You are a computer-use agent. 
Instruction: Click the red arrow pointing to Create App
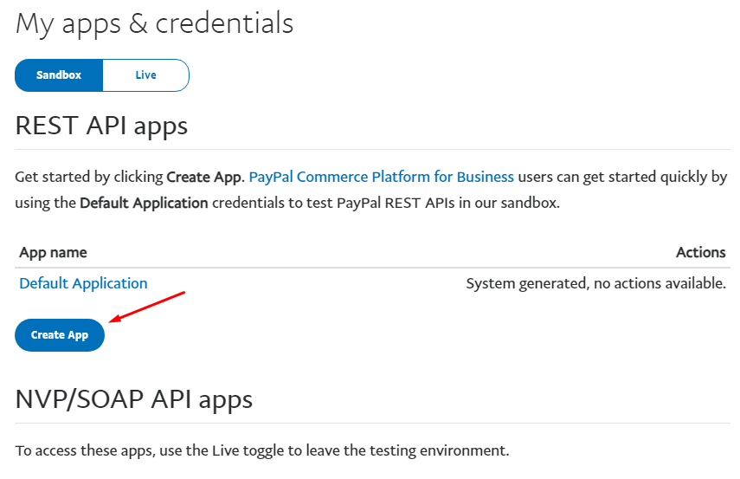click(x=147, y=307)
